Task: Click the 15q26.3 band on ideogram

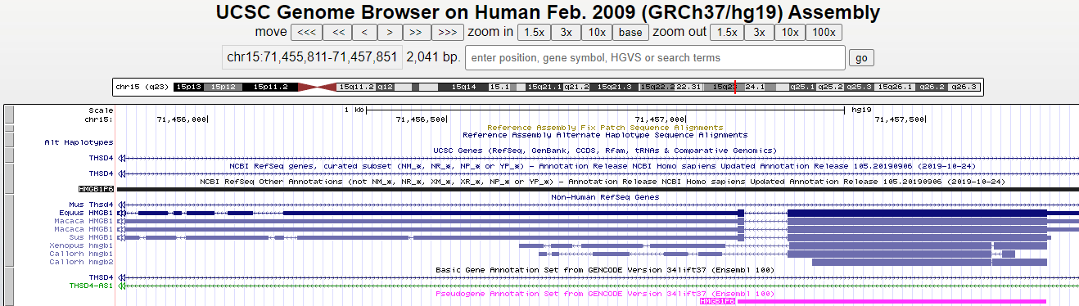Action: 964,87
